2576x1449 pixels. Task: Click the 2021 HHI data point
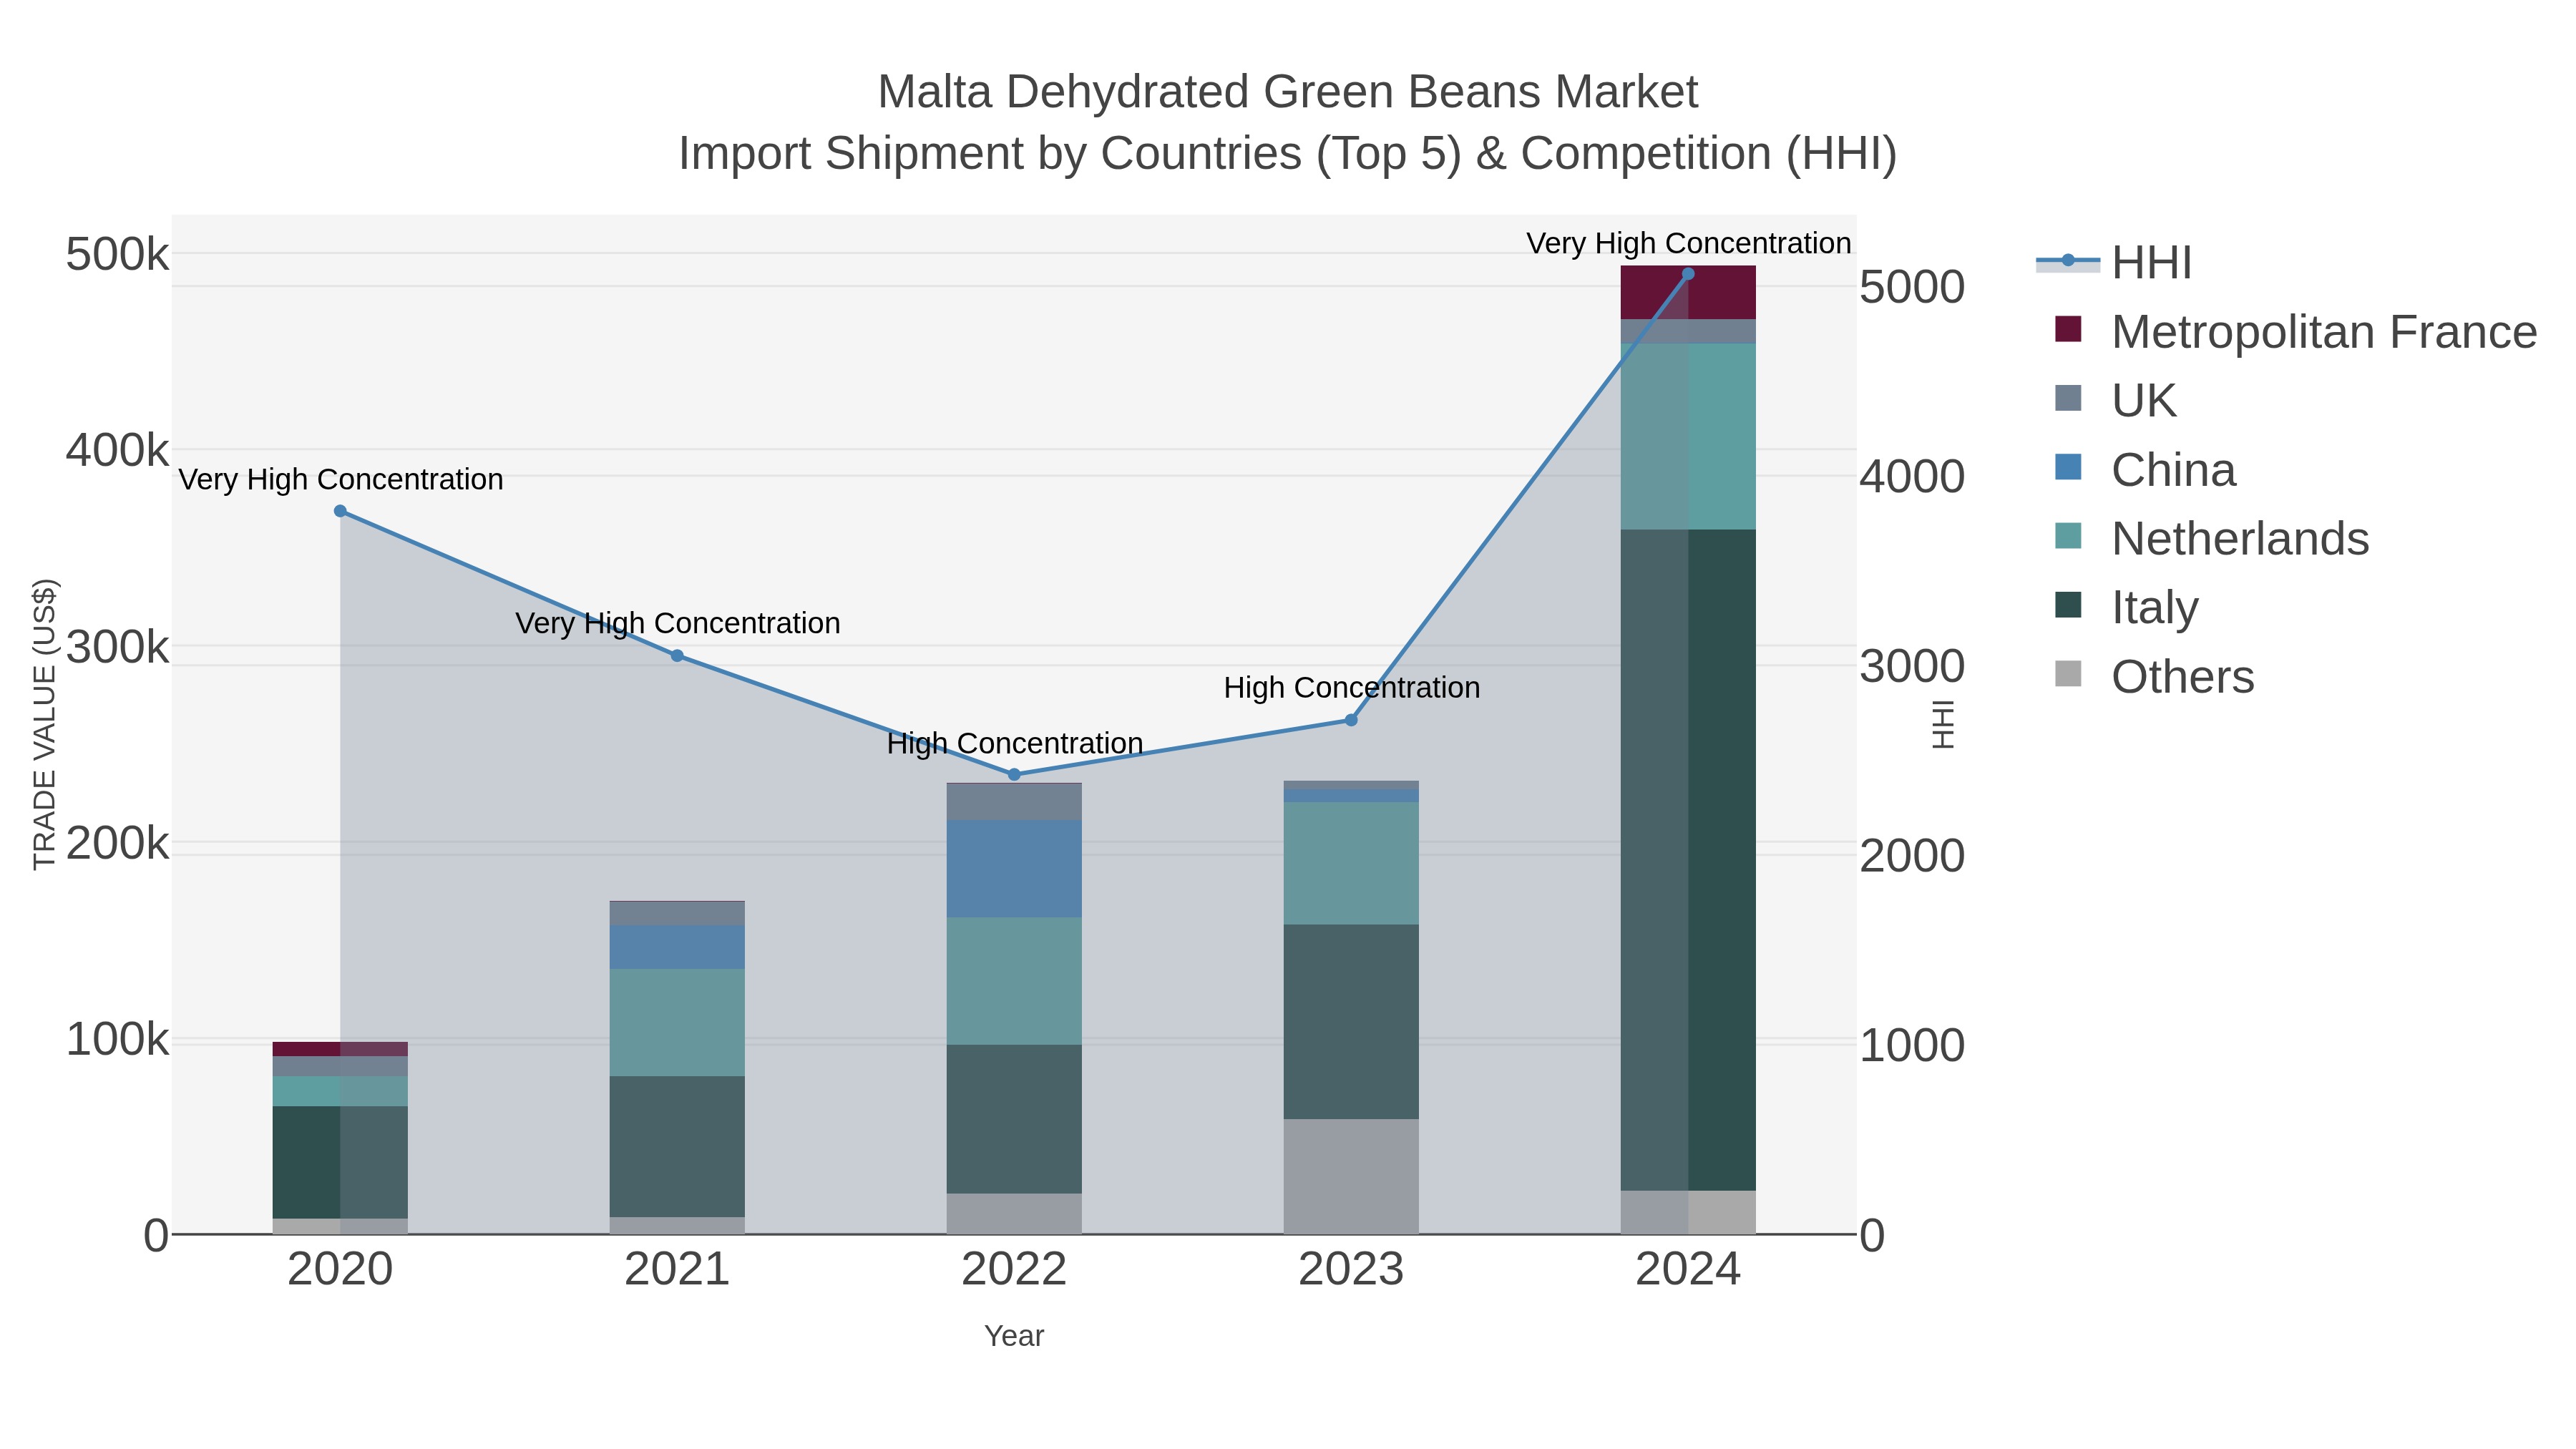coord(677,656)
